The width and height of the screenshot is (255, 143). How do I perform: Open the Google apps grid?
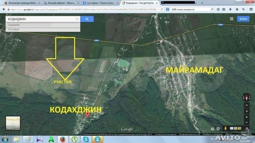coord(231,19)
